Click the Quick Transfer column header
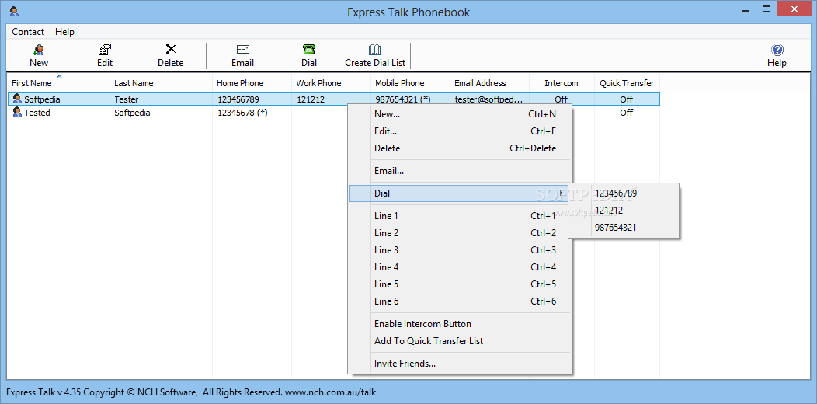 point(627,83)
